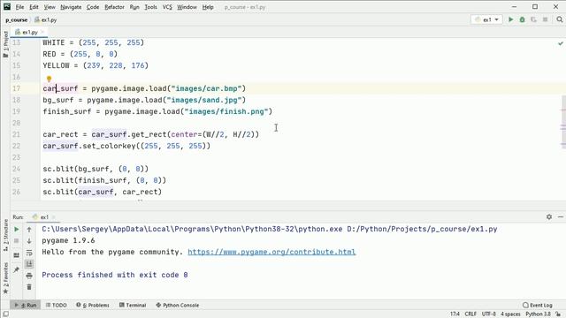
Task: Click "images/sand.jpg" string on line 18
Action: coord(204,100)
